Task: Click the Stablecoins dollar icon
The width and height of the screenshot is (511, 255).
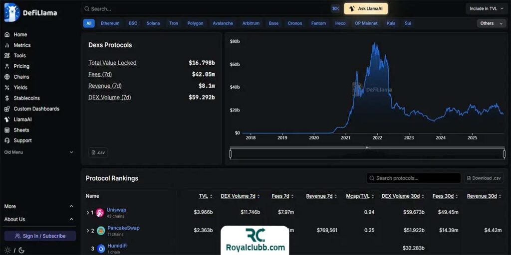Action: coord(7,98)
